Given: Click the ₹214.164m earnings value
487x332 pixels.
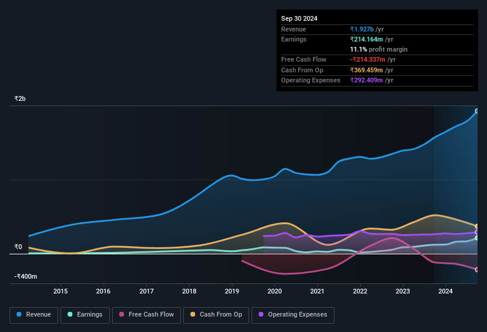Looking at the screenshot, I should point(367,39).
